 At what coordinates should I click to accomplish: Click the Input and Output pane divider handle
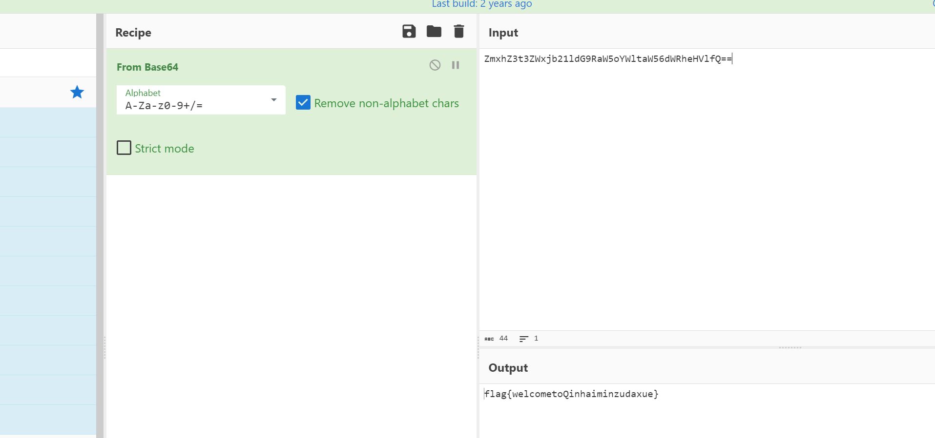pyautogui.click(x=790, y=348)
